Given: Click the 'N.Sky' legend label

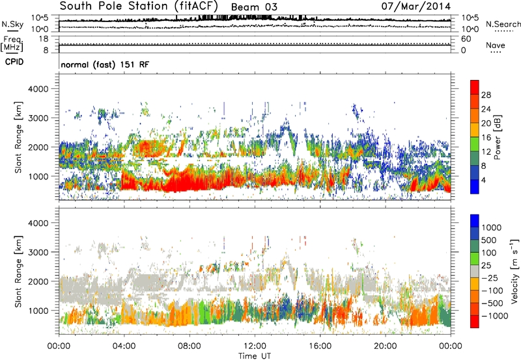Looking at the screenshot, I should [12, 24].
